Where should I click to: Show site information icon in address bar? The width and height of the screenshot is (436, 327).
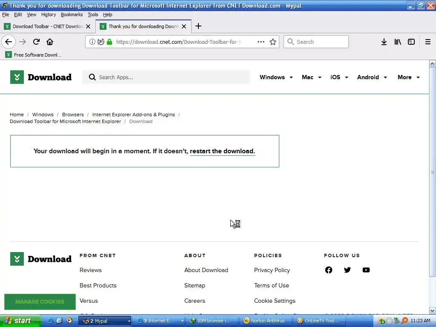click(92, 42)
